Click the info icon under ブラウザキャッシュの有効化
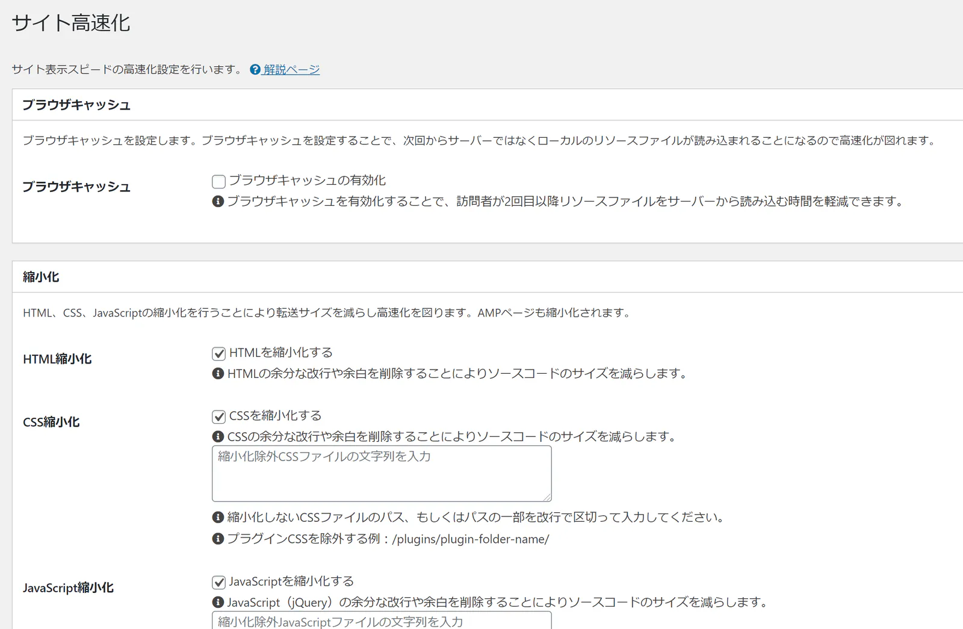This screenshot has height=629, width=963. 218,202
